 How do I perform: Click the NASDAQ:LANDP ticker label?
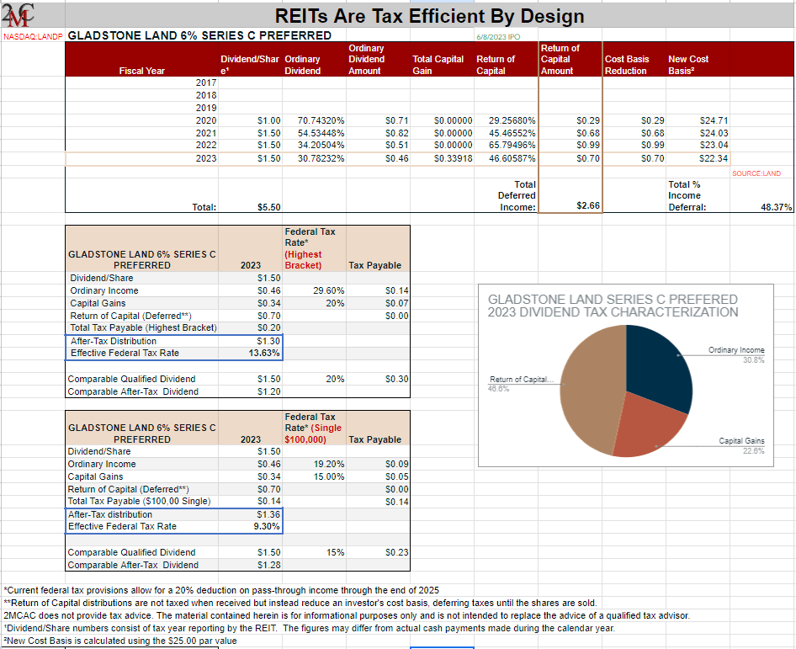[32, 36]
